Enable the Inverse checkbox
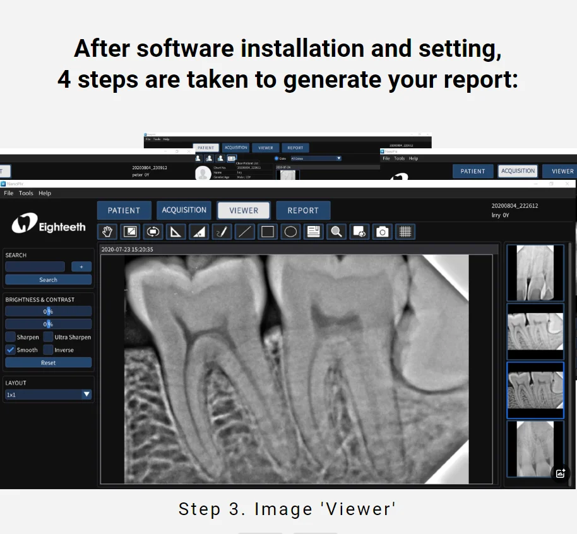577x534 pixels. (x=48, y=350)
